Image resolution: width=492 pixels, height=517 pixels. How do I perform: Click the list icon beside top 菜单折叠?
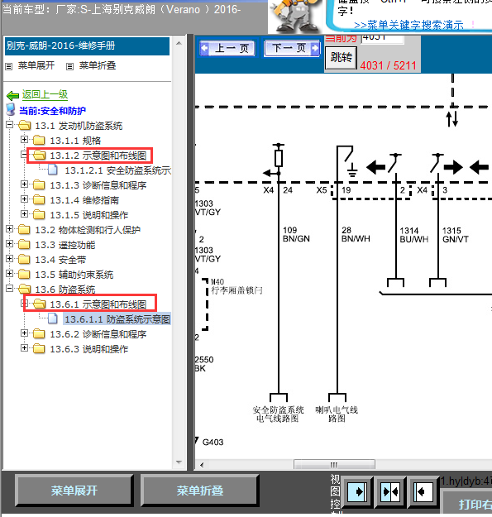69,66
